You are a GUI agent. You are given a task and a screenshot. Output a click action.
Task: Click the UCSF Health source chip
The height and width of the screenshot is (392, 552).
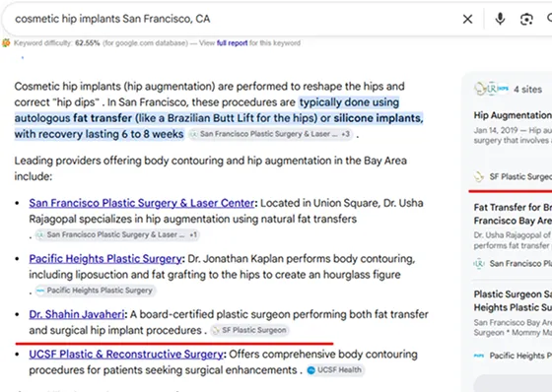coord(335,369)
